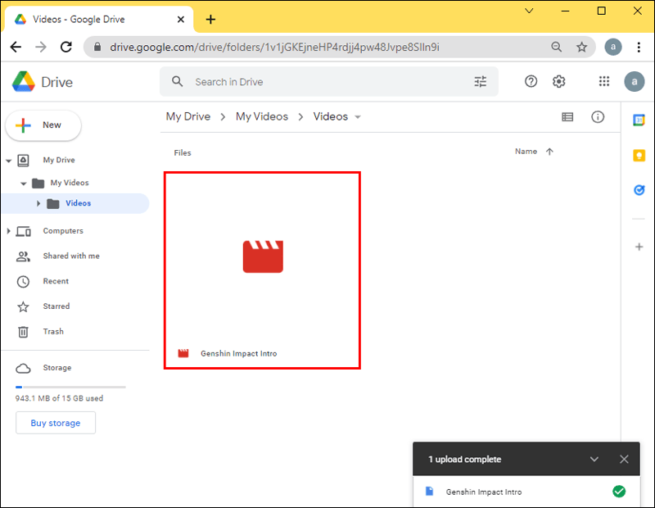Open the Videos breadcrumb dropdown arrow
Image resolution: width=655 pixels, height=508 pixels.
pyautogui.click(x=358, y=117)
